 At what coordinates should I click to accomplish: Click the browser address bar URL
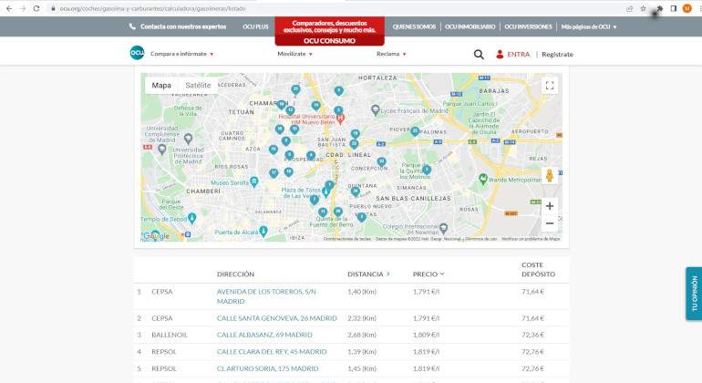coord(152,8)
